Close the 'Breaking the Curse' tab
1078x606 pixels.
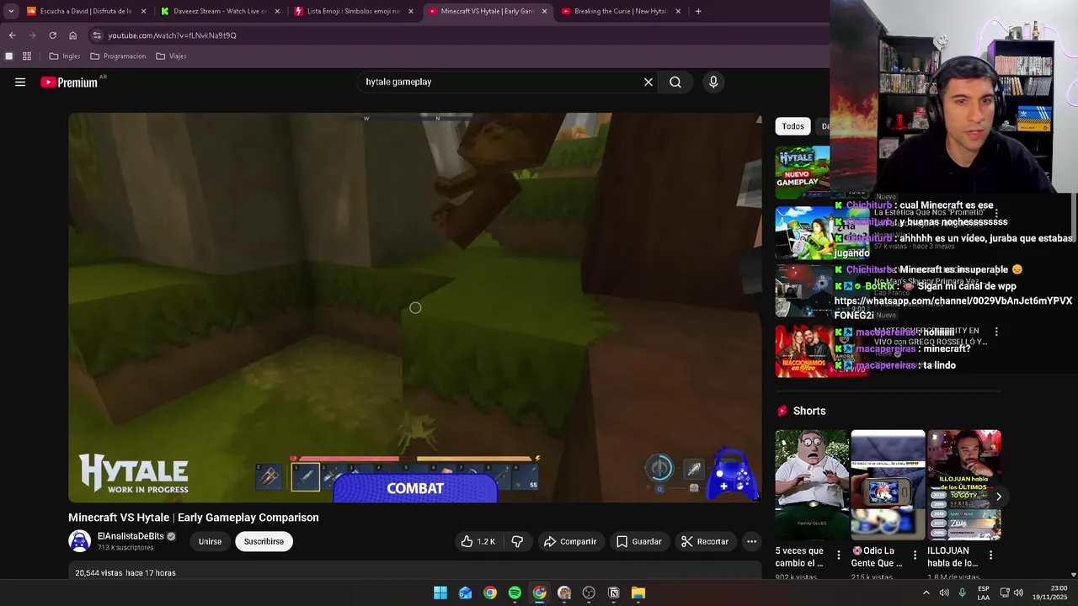pyautogui.click(x=678, y=11)
